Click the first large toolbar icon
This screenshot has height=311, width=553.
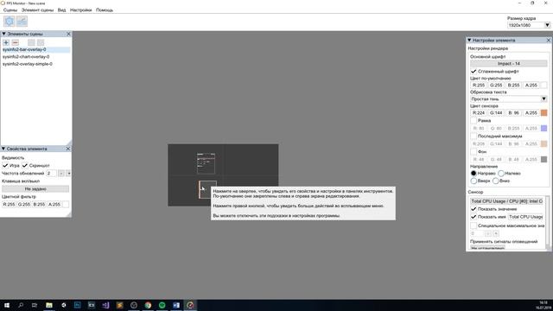pyautogui.click(x=10, y=21)
